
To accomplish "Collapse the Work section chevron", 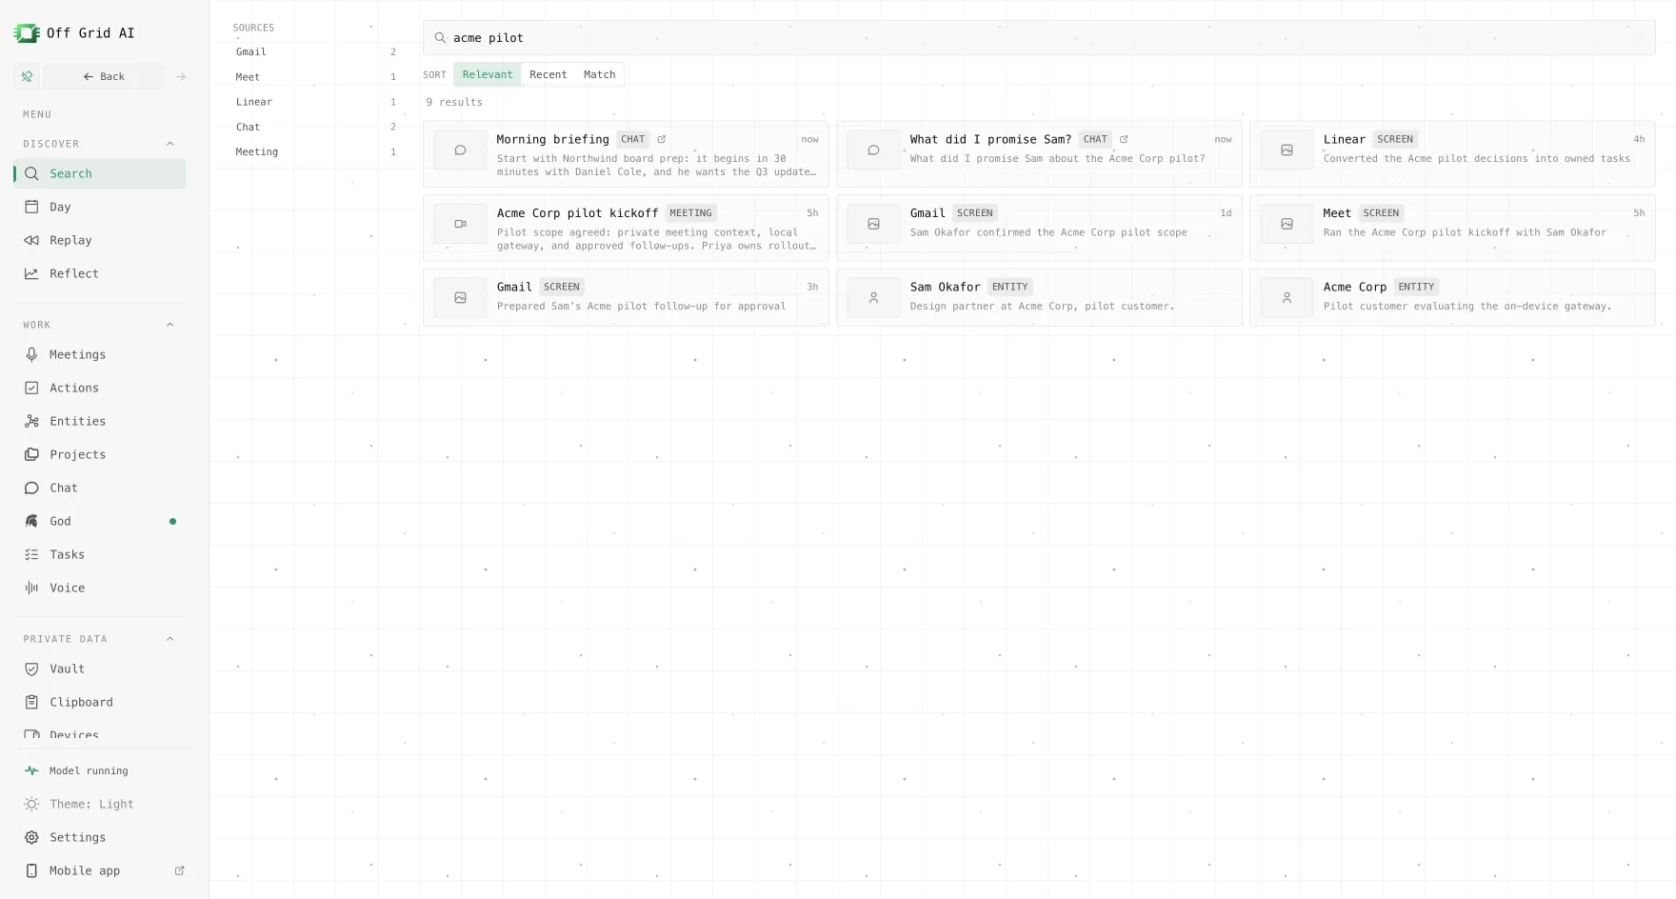I will coord(170,325).
